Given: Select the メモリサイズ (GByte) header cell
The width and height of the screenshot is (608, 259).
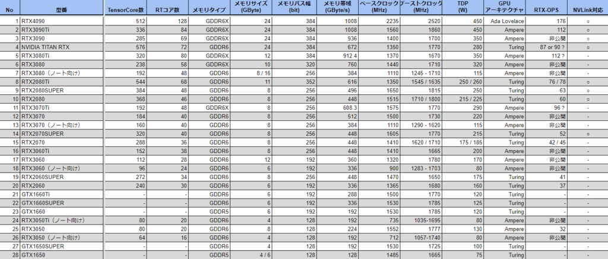Looking at the screenshot, I should 251,8.
